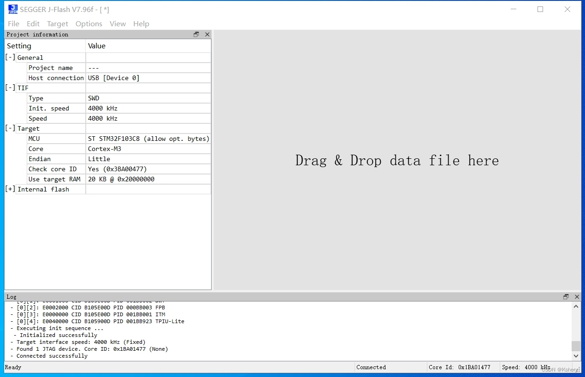Click the J-Flash application icon in title bar

point(13,9)
